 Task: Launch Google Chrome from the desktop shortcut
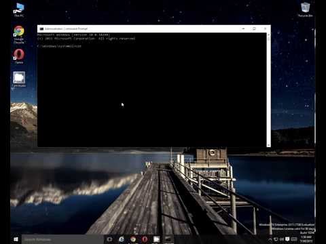coord(19,35)
